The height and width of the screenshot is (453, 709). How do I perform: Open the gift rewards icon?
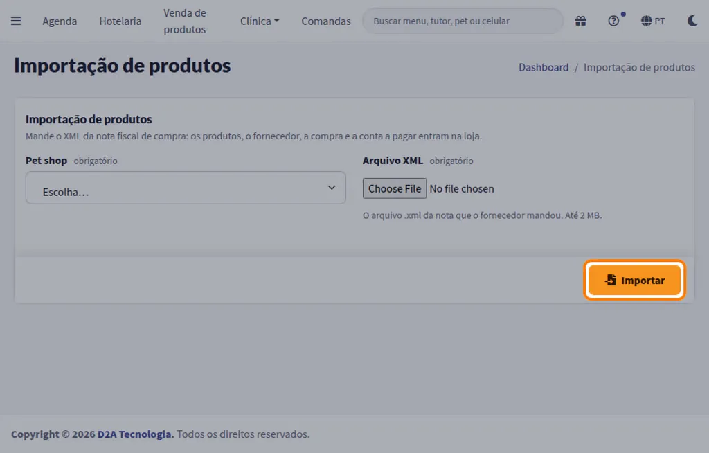(x=581, y=21)
